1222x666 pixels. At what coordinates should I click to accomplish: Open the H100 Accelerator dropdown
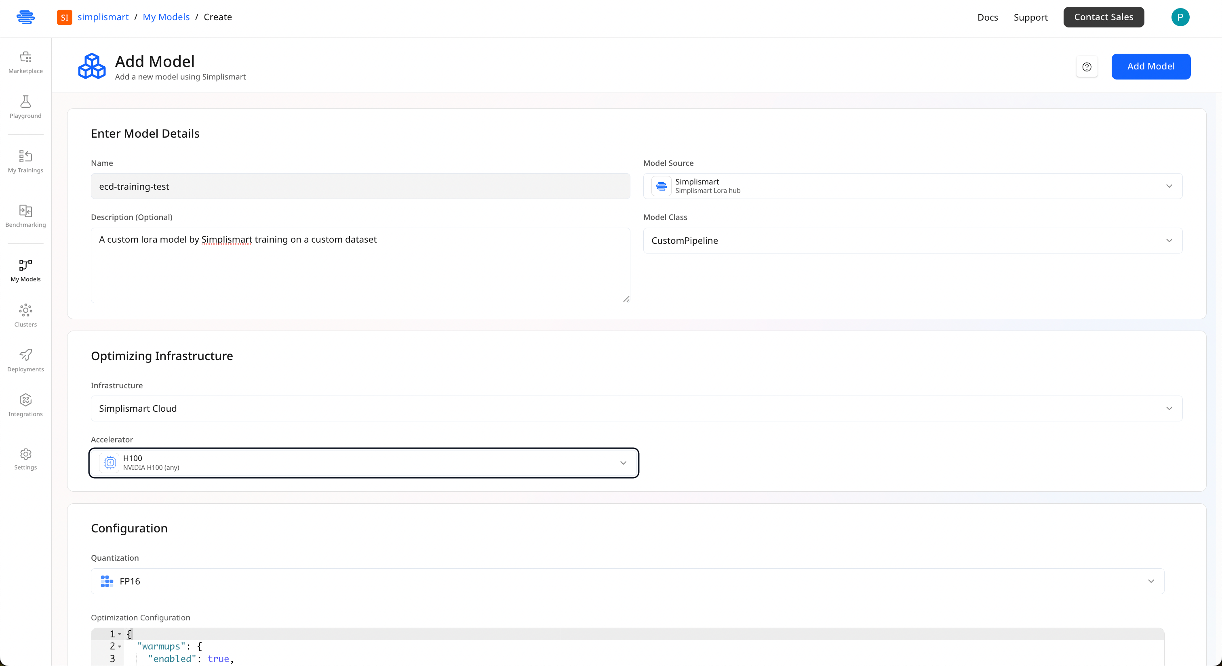click(363, 463)
